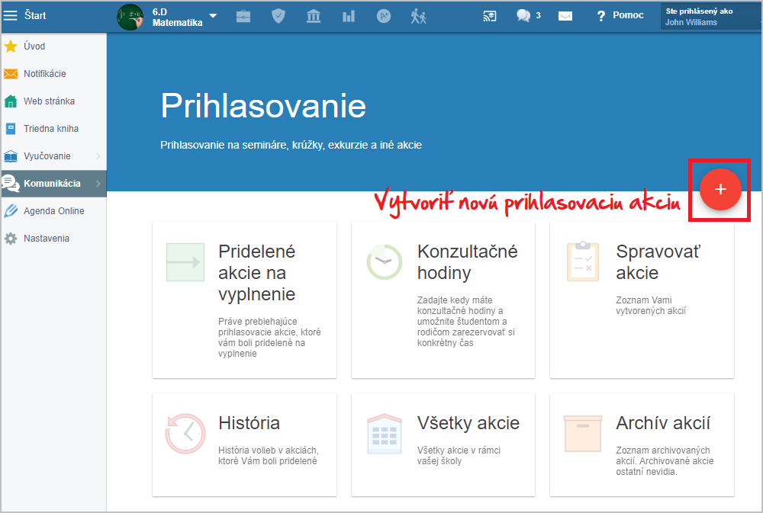Click the 'Zoznam Vami vytvorených akcií' description
This screenshot has height=513, width=763.
tap(651, 306)
